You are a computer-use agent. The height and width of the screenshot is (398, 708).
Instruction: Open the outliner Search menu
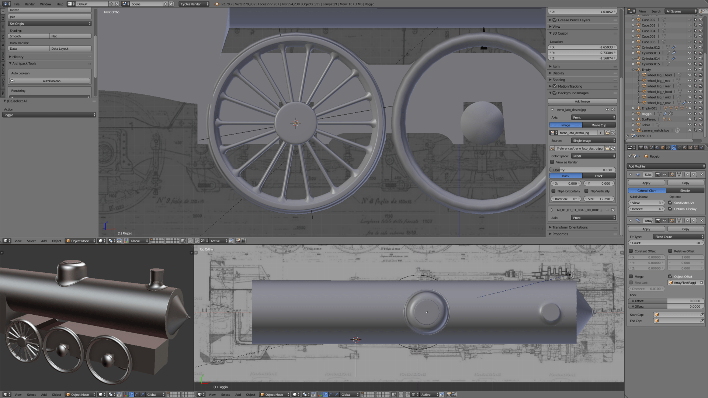coord(656,11)
